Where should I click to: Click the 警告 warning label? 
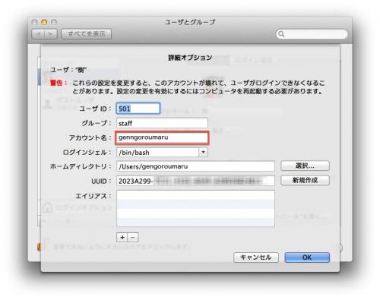coord(59,83)
